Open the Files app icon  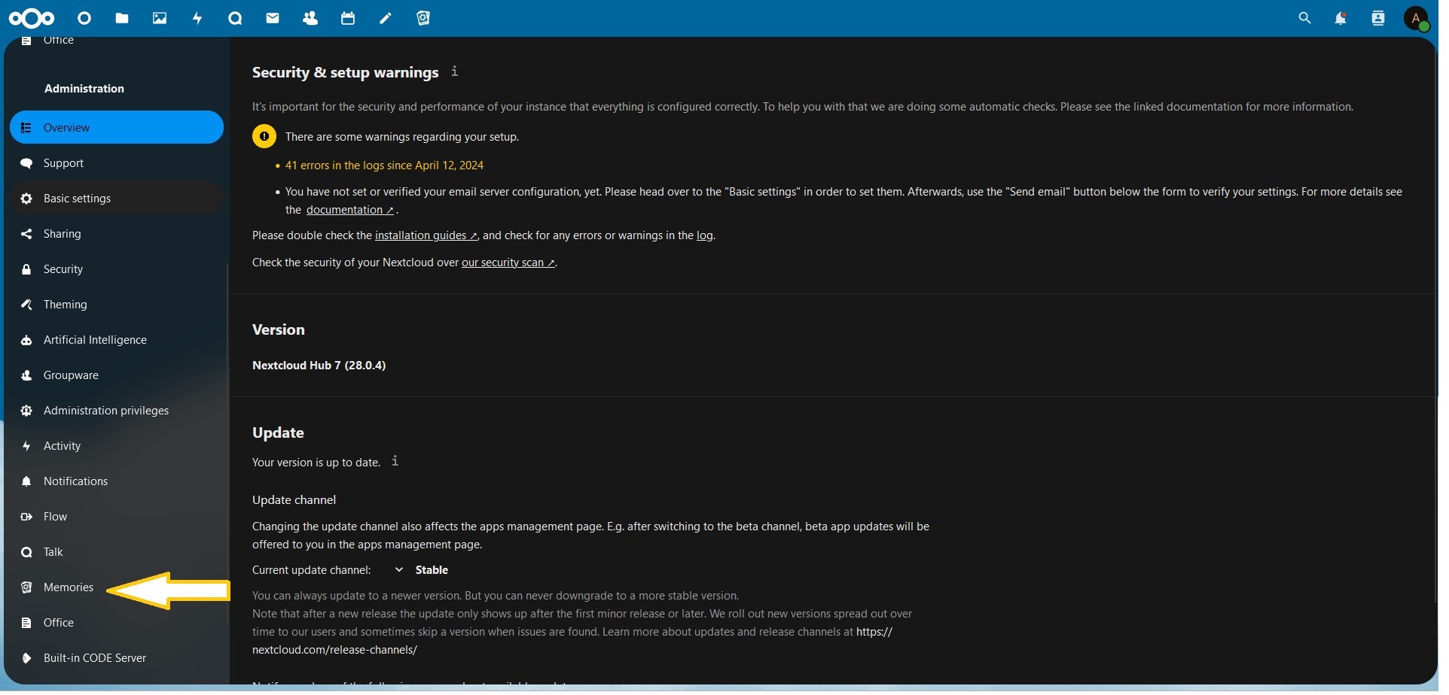pos(123,18)
